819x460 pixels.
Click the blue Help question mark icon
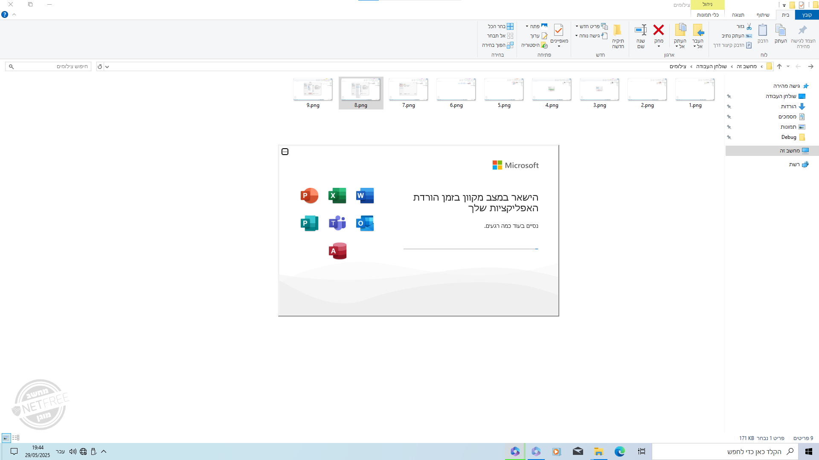click(x=5, y=14)
